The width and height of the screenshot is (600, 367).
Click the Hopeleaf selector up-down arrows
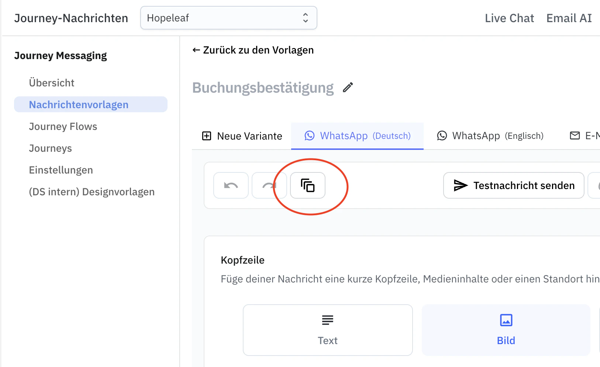pyautogui.click(x=306, y=18)
